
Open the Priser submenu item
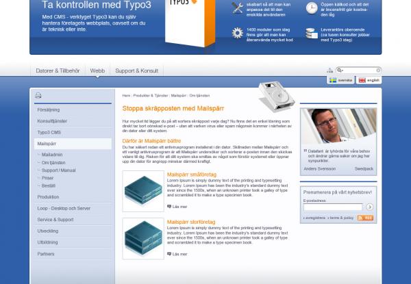pyautogui.click(x=47, y=178)
